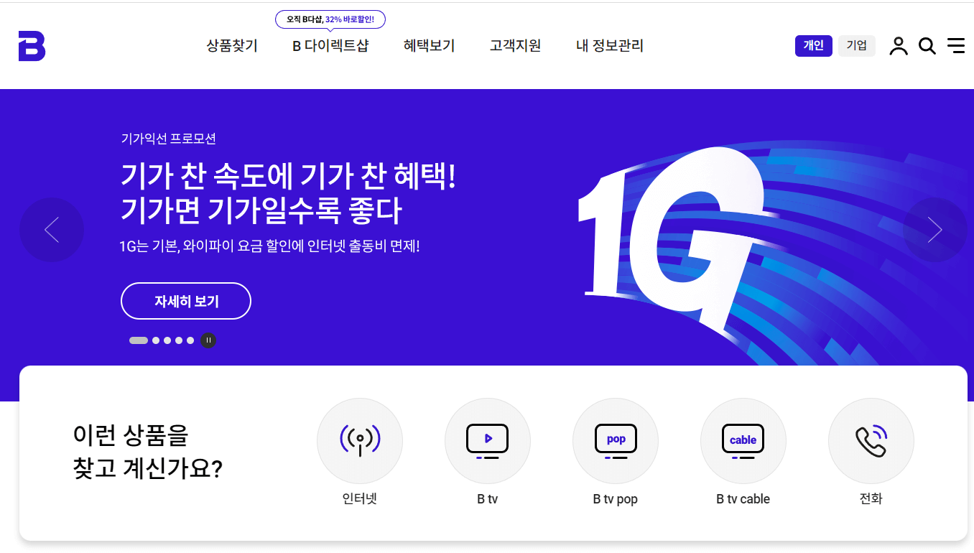The image size is (974, 553).
Task: Switch to 개인 customer mode
Action: [x=814, y=46]
